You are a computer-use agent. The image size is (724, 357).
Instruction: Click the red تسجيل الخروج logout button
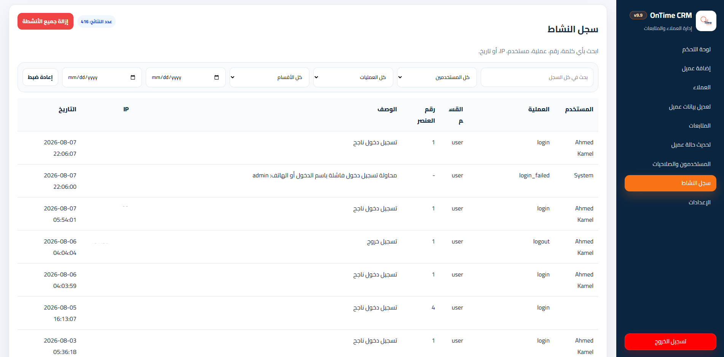[x=670, y=341]
